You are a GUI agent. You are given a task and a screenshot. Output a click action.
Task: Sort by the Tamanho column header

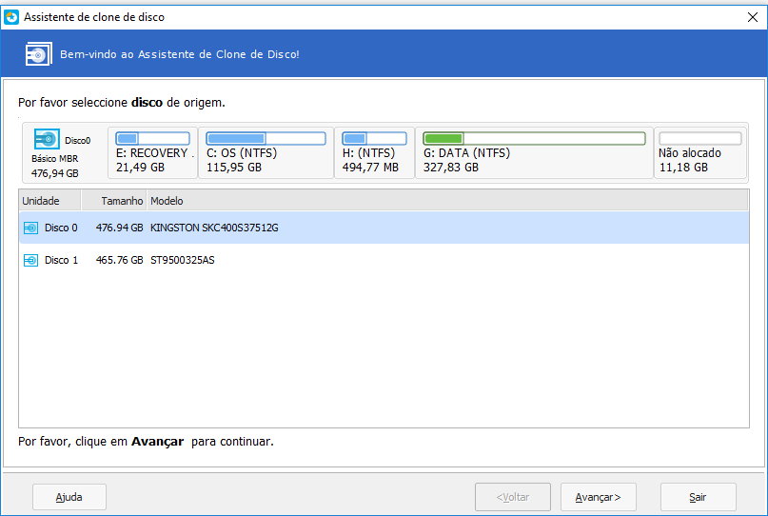(113, 201)
